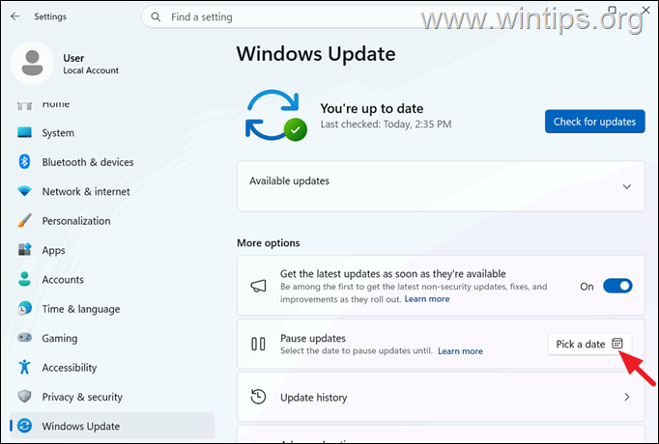Viewport: 659px width, 444px height.
Task: Click the "Pause updates" row title
Action: coord(313,338)
